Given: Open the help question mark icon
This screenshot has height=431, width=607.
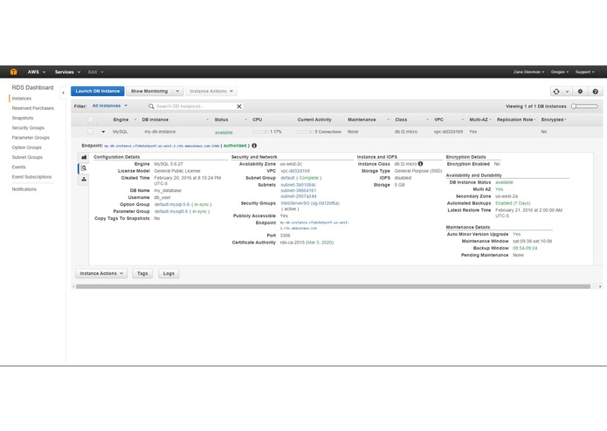Looking at the screenshot, I should 596,92.
